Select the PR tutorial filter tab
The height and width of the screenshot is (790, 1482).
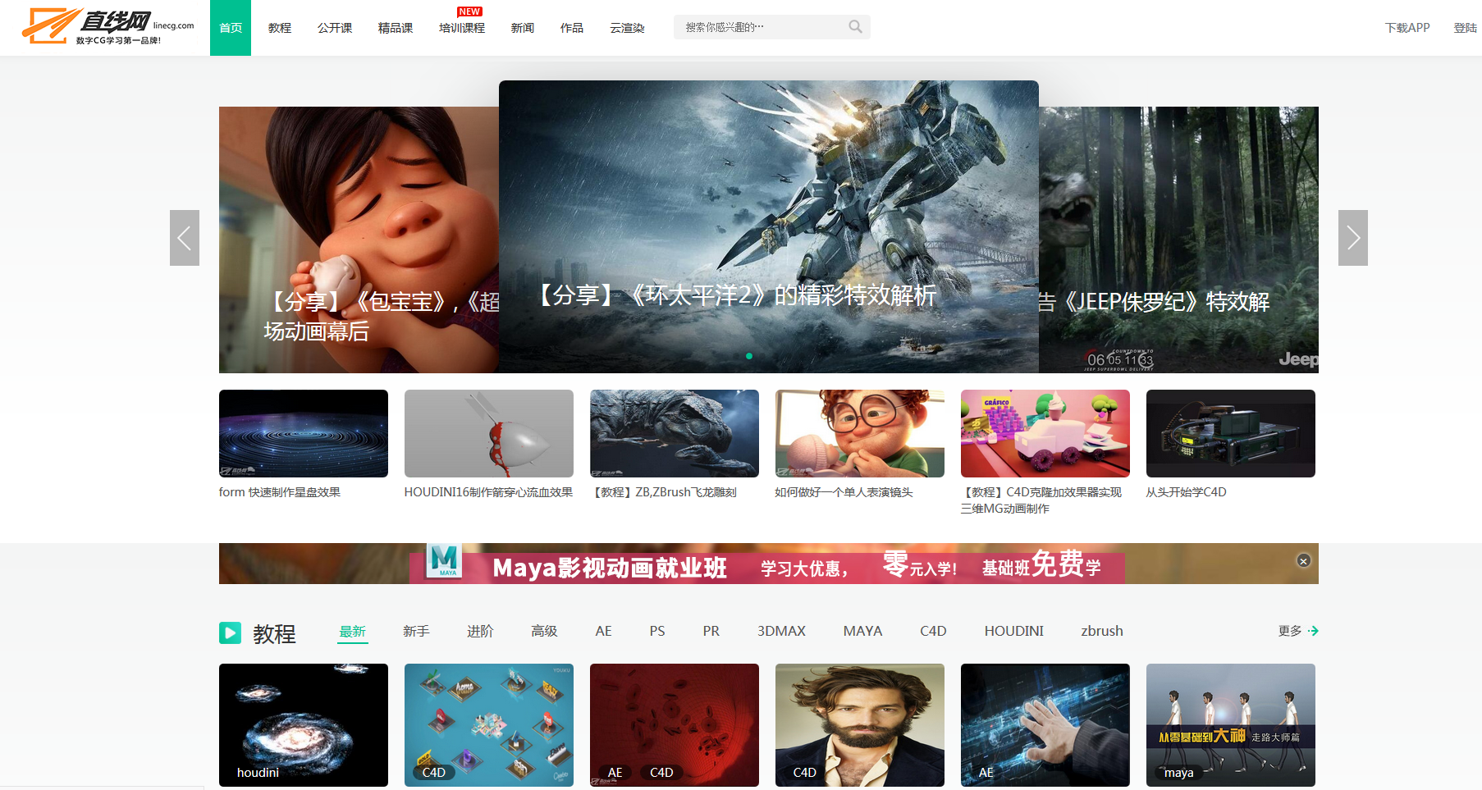(x=711, y=631)
